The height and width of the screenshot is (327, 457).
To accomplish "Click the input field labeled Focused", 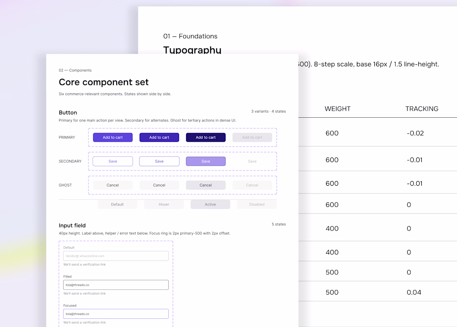I will pos(116,314).
